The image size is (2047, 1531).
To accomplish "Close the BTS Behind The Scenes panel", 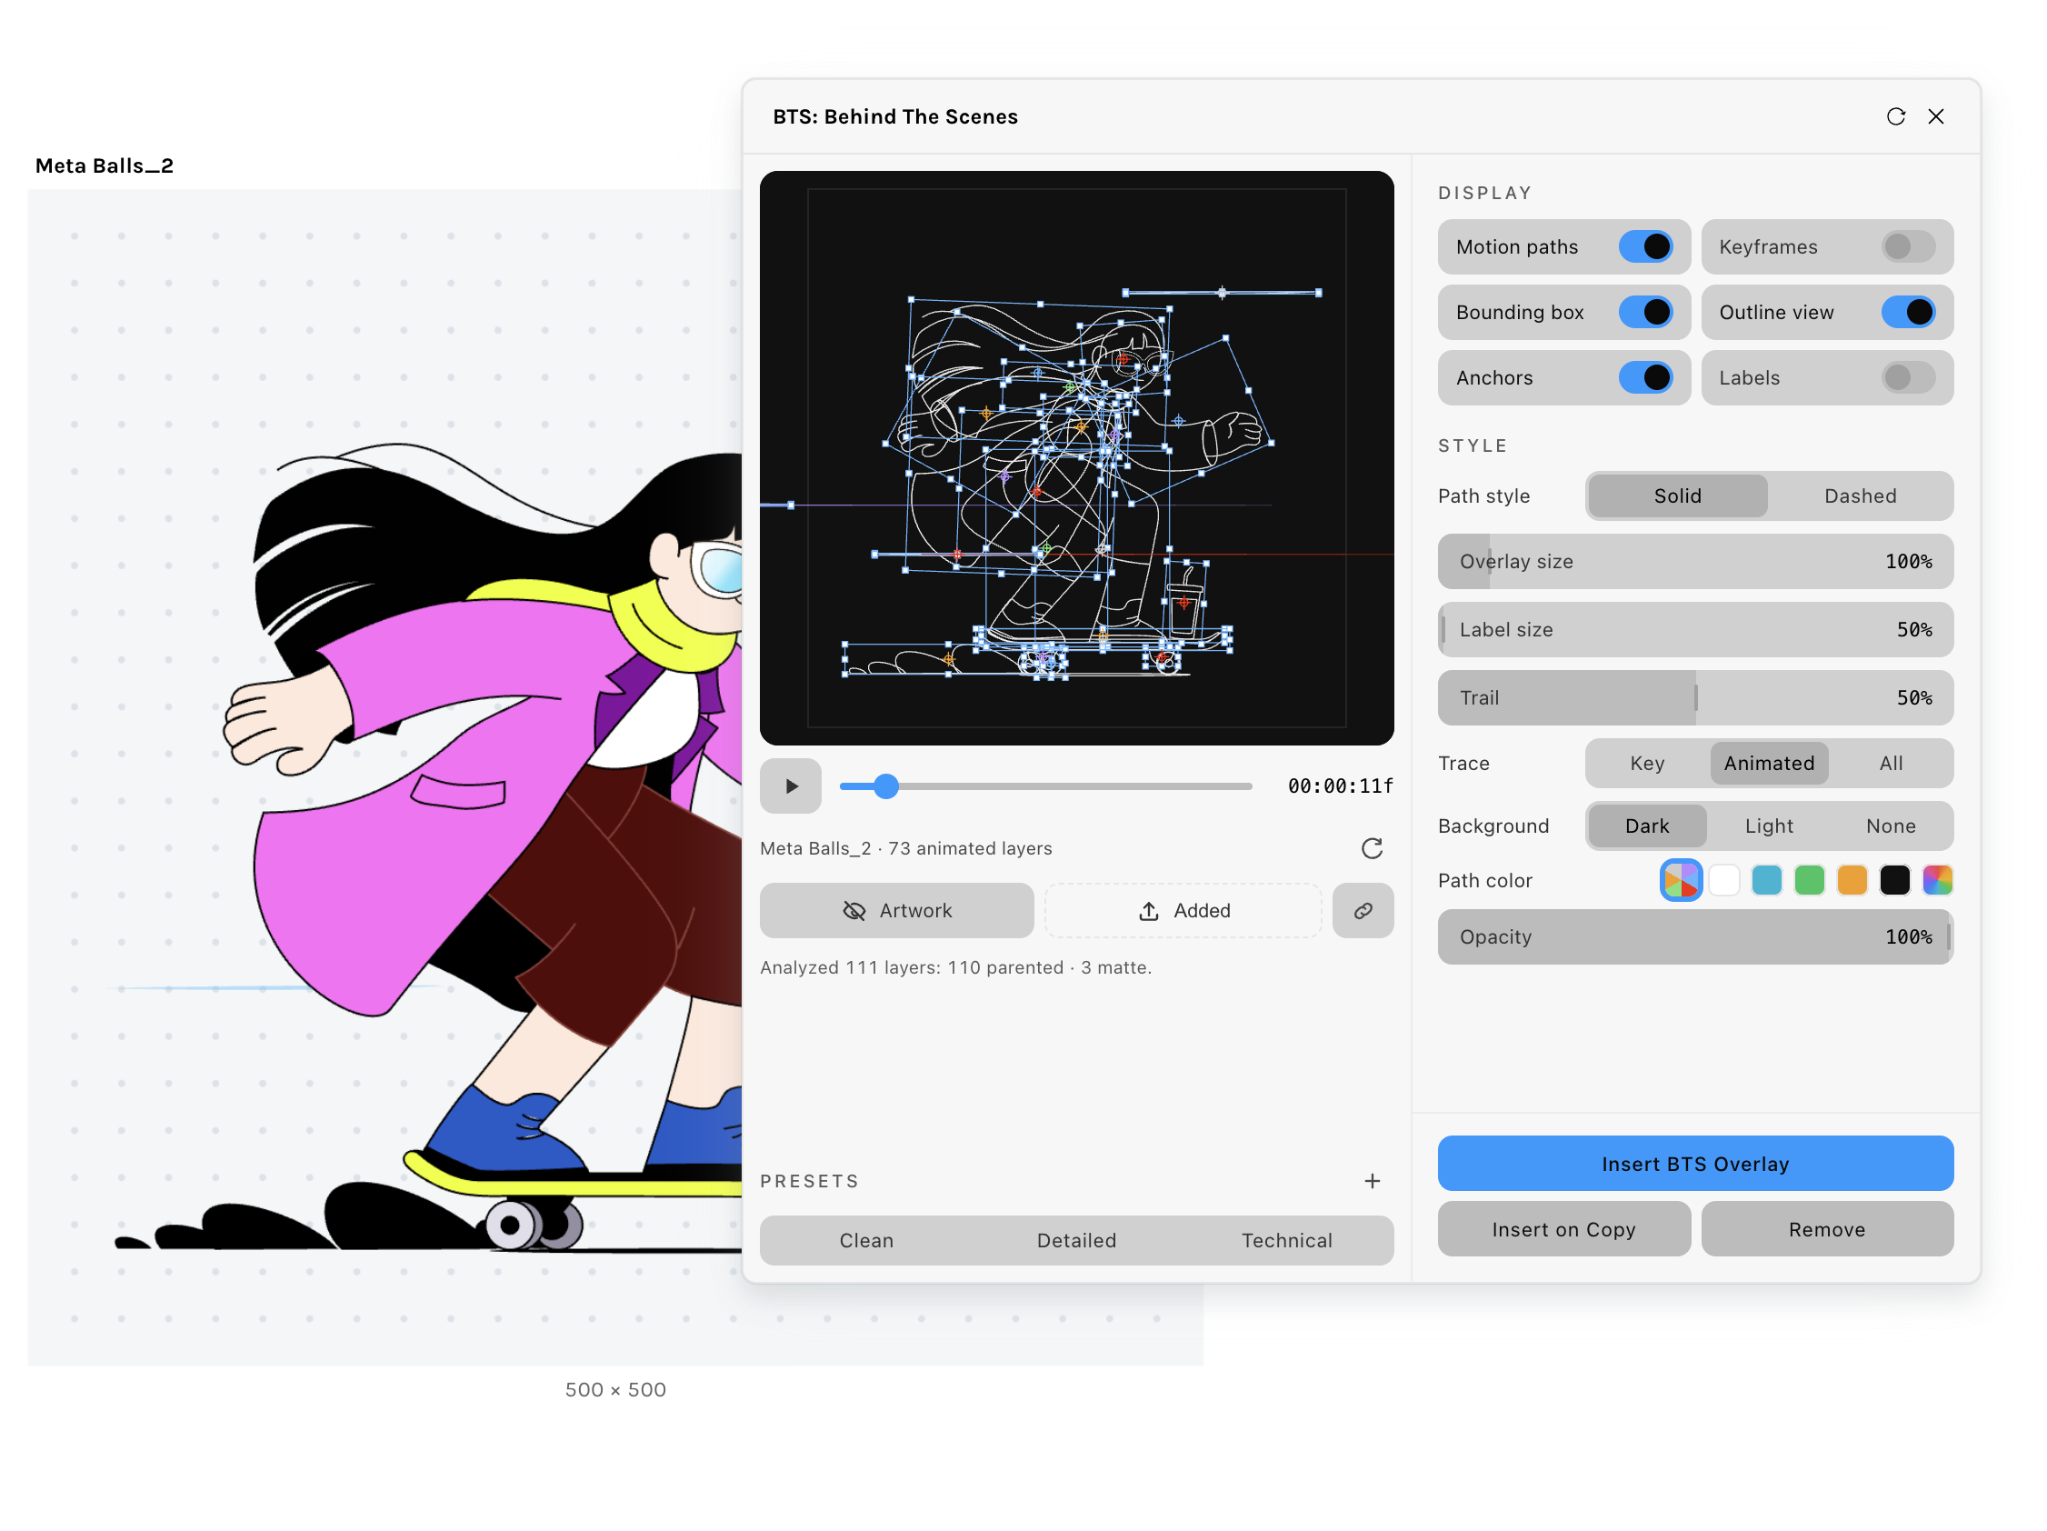I will point(1935,116).
